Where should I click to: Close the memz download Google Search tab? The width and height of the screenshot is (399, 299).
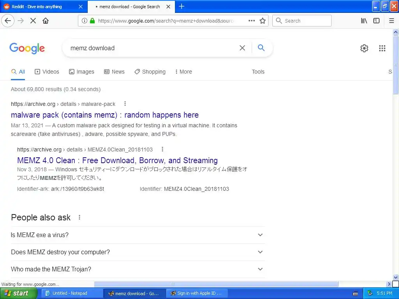point(168,7)
